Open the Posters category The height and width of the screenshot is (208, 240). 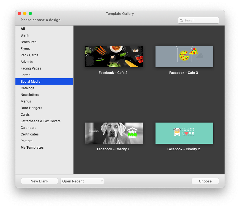26,141
